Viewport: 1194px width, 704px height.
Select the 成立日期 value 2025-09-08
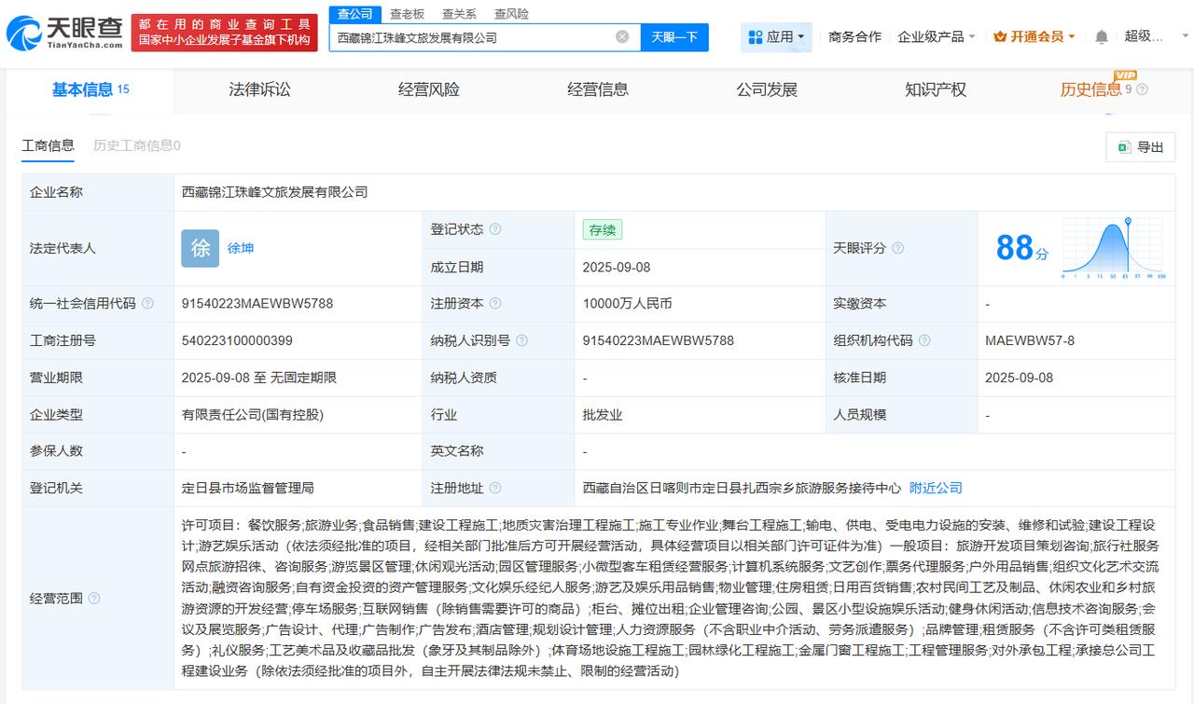tap(617, 267)
